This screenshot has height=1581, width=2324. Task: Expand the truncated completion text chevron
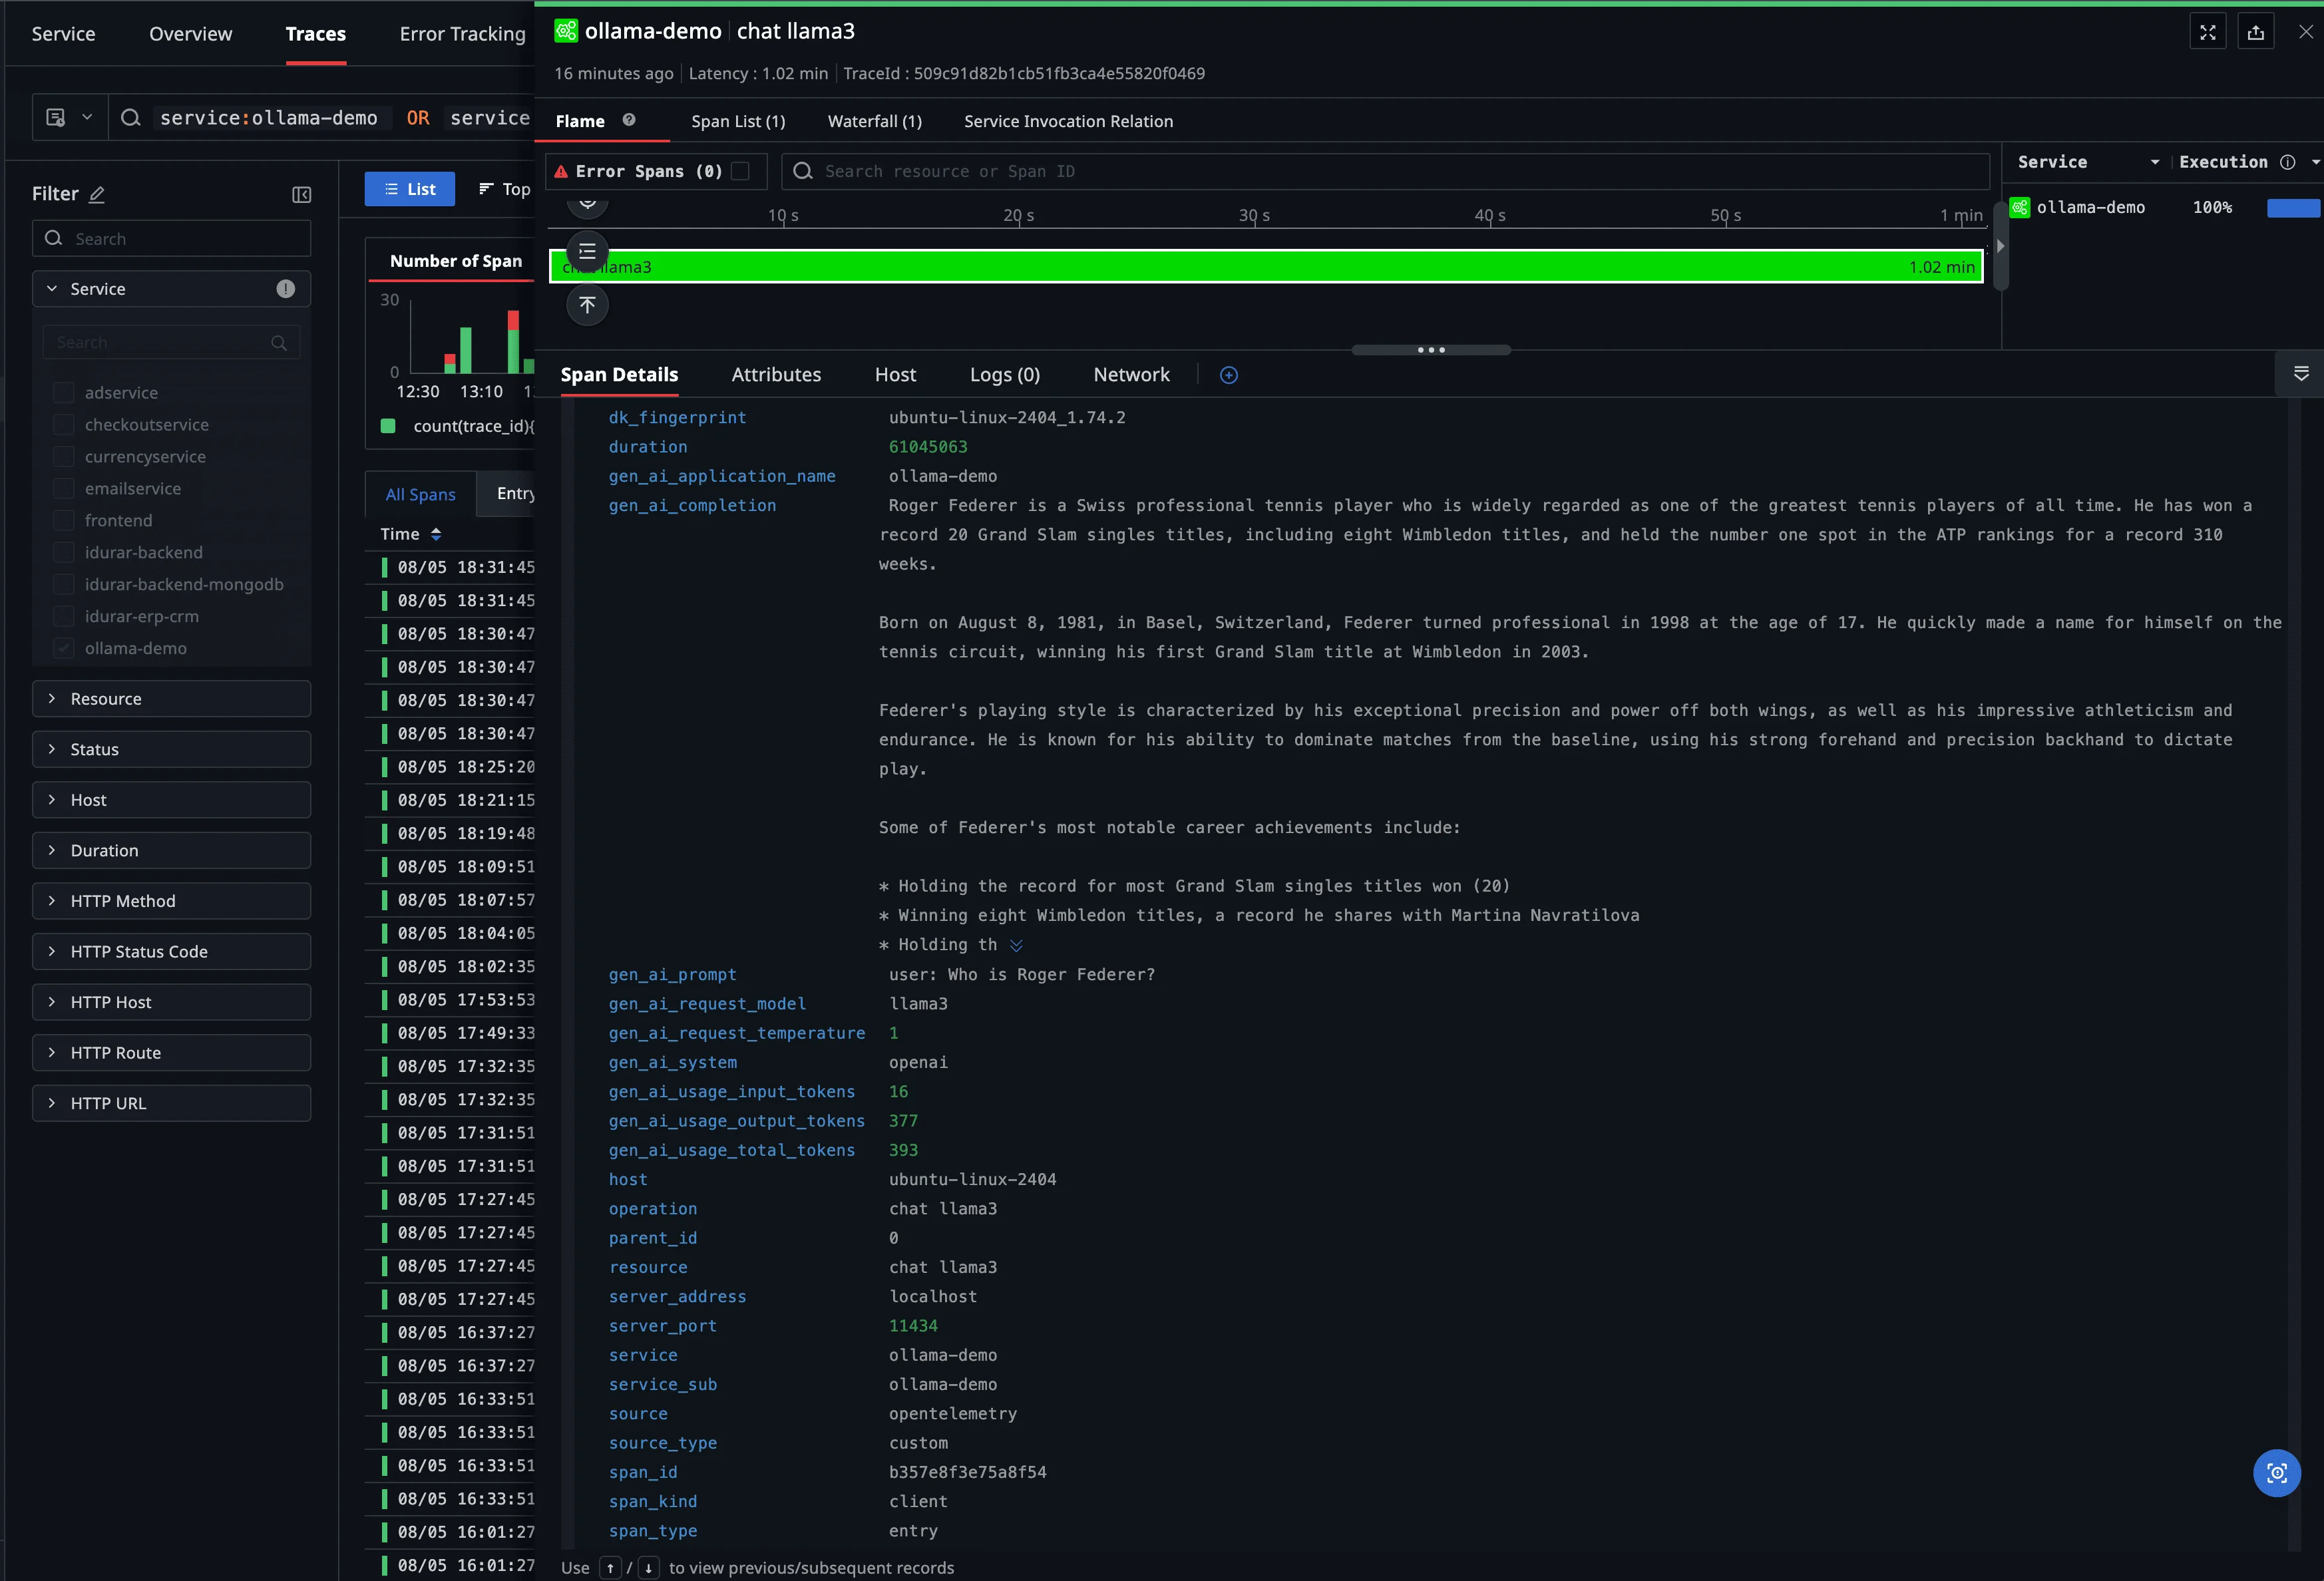tap(1016, 945)
